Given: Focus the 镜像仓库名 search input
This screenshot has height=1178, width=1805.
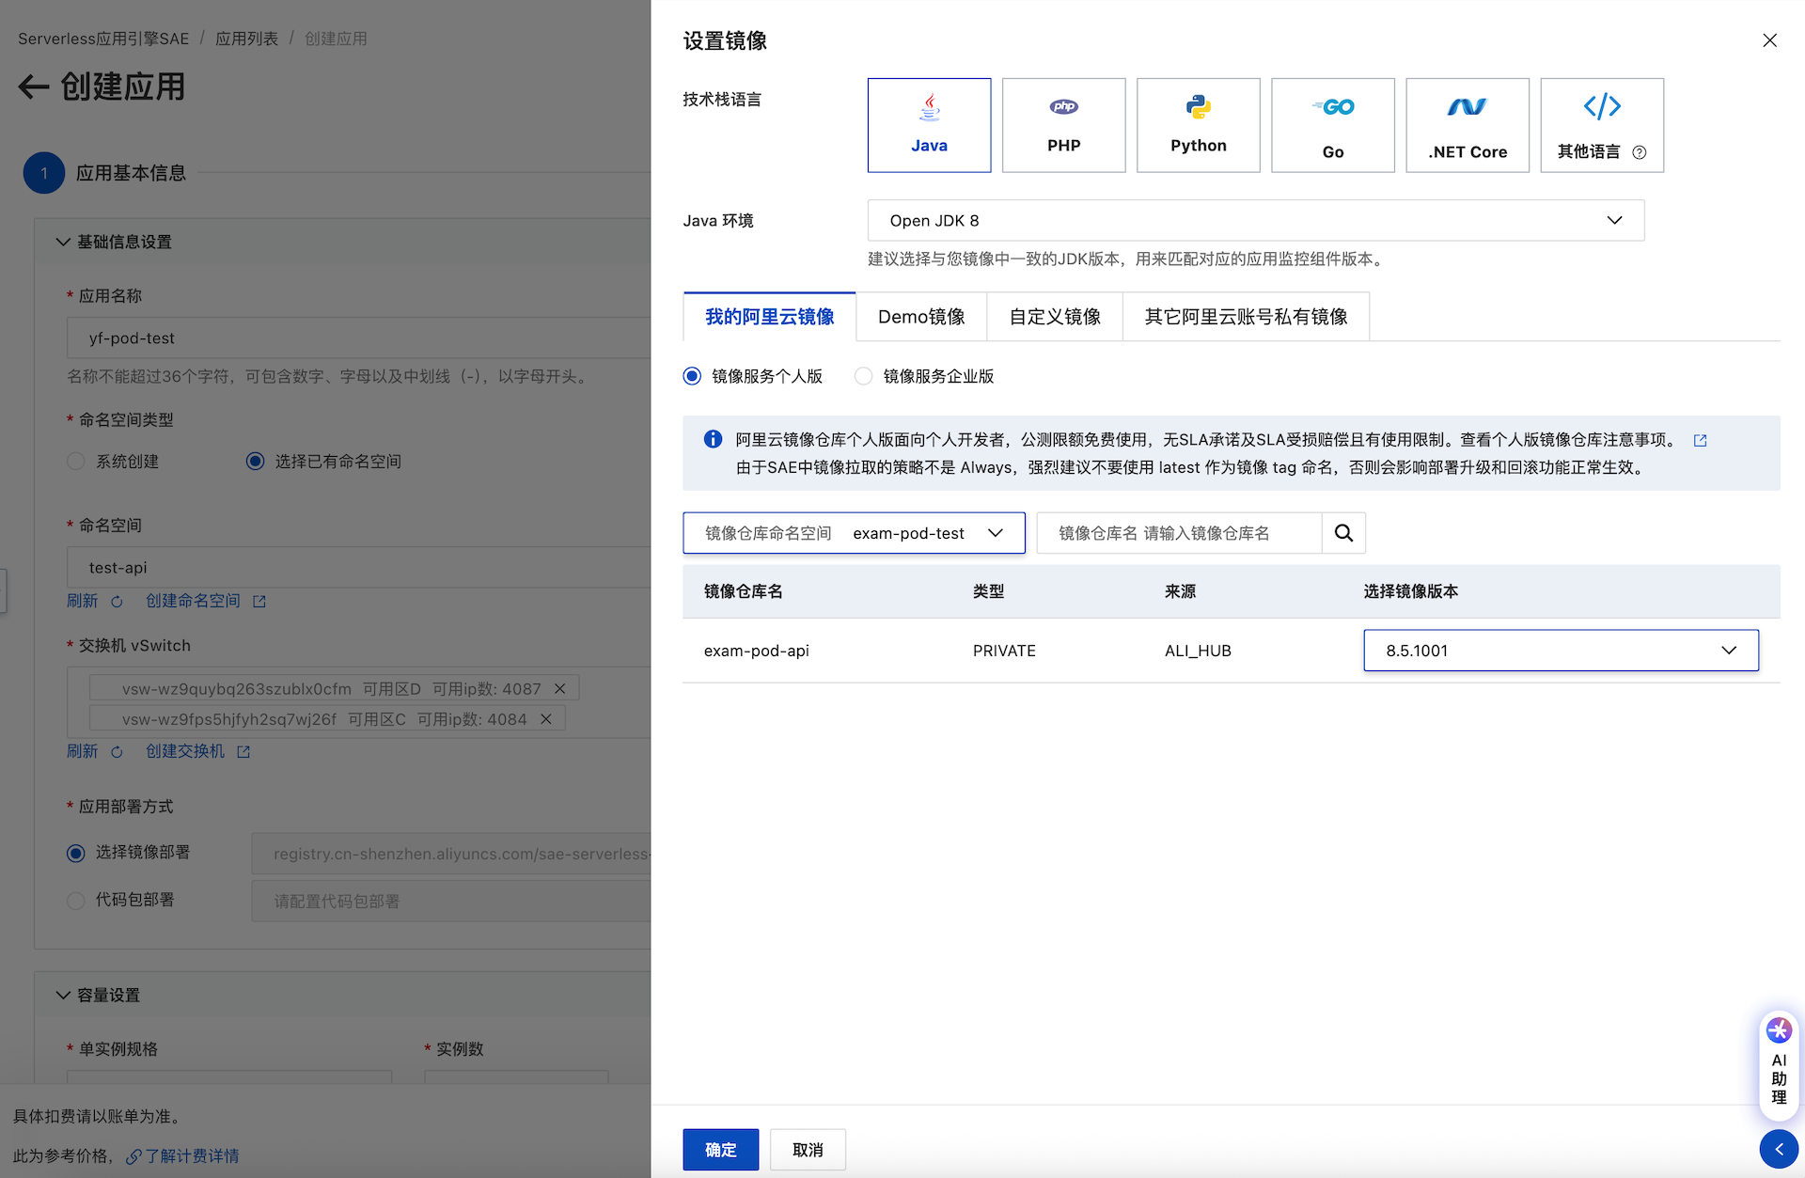Looking at the screenshot, I should pos(1179,533).
